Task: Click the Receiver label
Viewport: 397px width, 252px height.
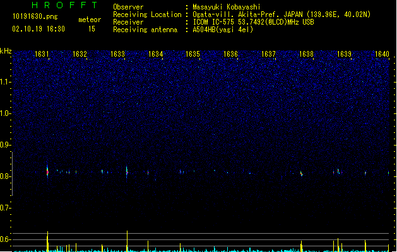Action: click(x=128, y=22)
